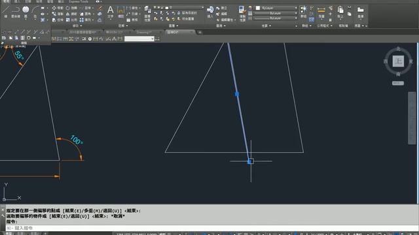Toggle Group Selection on/off
Screen dimensions: 419x235
coord(312,20)
